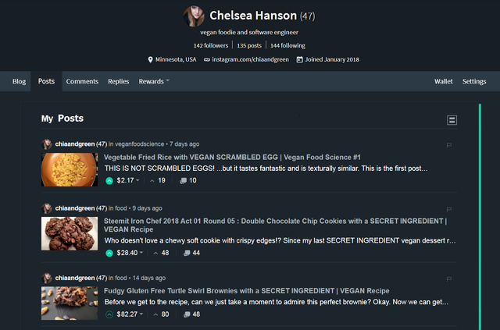This screenshot has width=500, height=330.
Task: Click the green vertical scrollbar
Action: click(480, 217)
